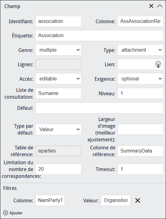
Task: Edit the Identifiant field containing association
Action: pos(58,21)
